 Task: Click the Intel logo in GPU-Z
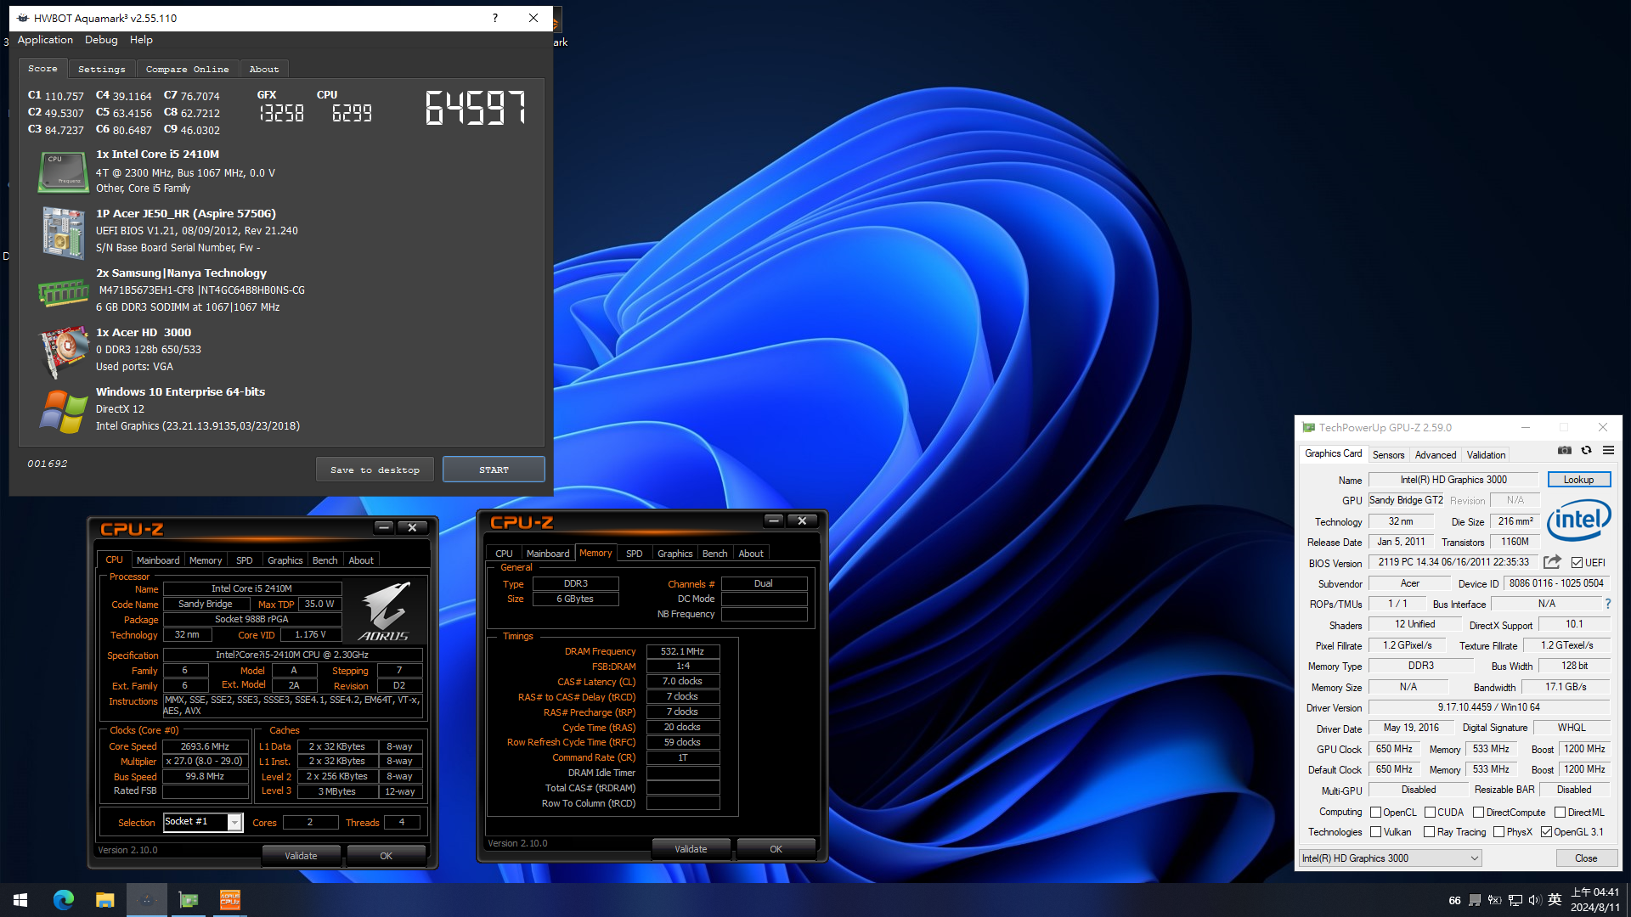coord(1578,520)
